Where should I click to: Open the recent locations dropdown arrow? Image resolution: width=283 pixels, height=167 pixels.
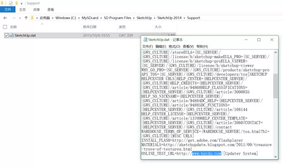coord(20,18)
